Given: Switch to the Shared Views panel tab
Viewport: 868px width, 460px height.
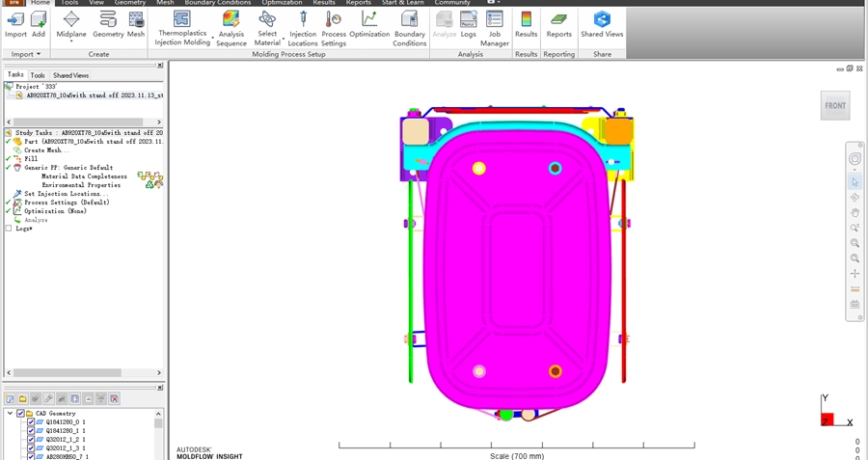Looking at the screenshot, I should (70, 75).
